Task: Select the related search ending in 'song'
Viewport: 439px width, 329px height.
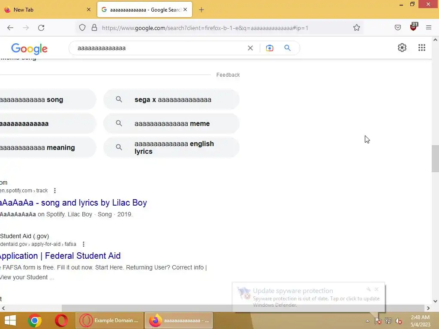Action: pos(48,99)
